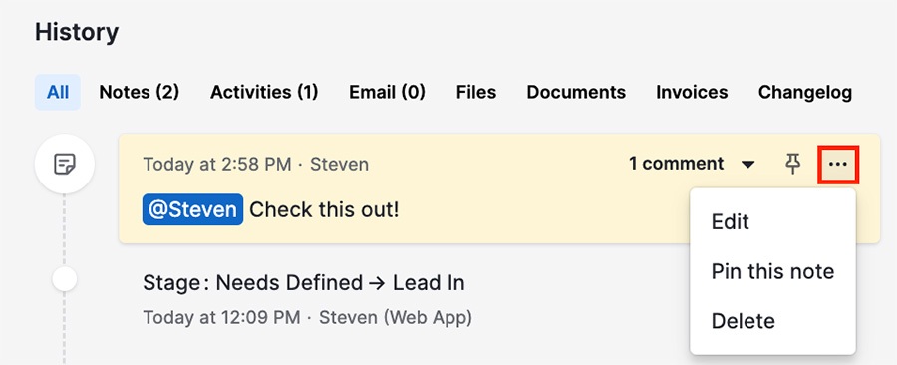Open the Activities (1) tab
This screenshot has width=897, height=365.
[264, 92]
